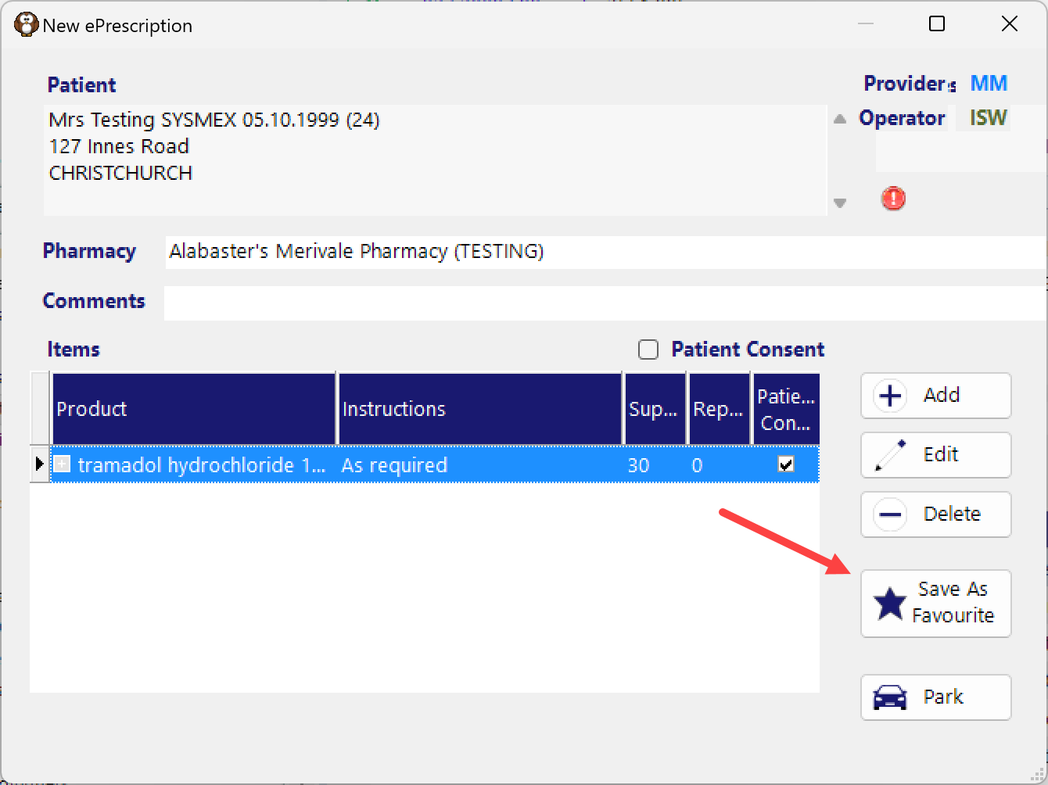Delete the selected prescription item
The height and width of the screenshot is (785, 1048).
pyautogui.click(x=935, y=514)
